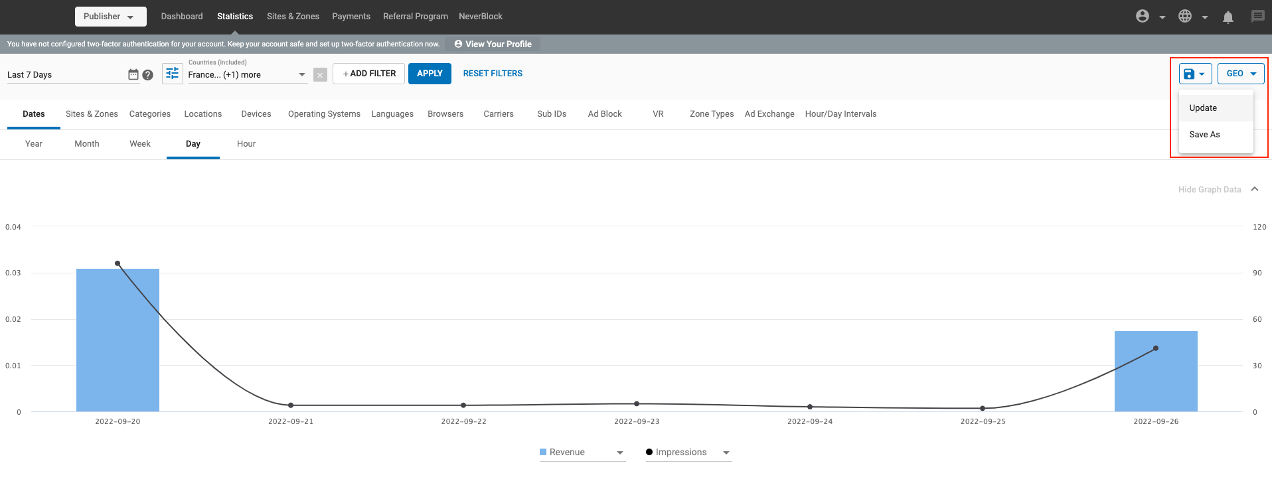
Task: Click the Revenue blue color swatch
Action: [x=543, y=453]
